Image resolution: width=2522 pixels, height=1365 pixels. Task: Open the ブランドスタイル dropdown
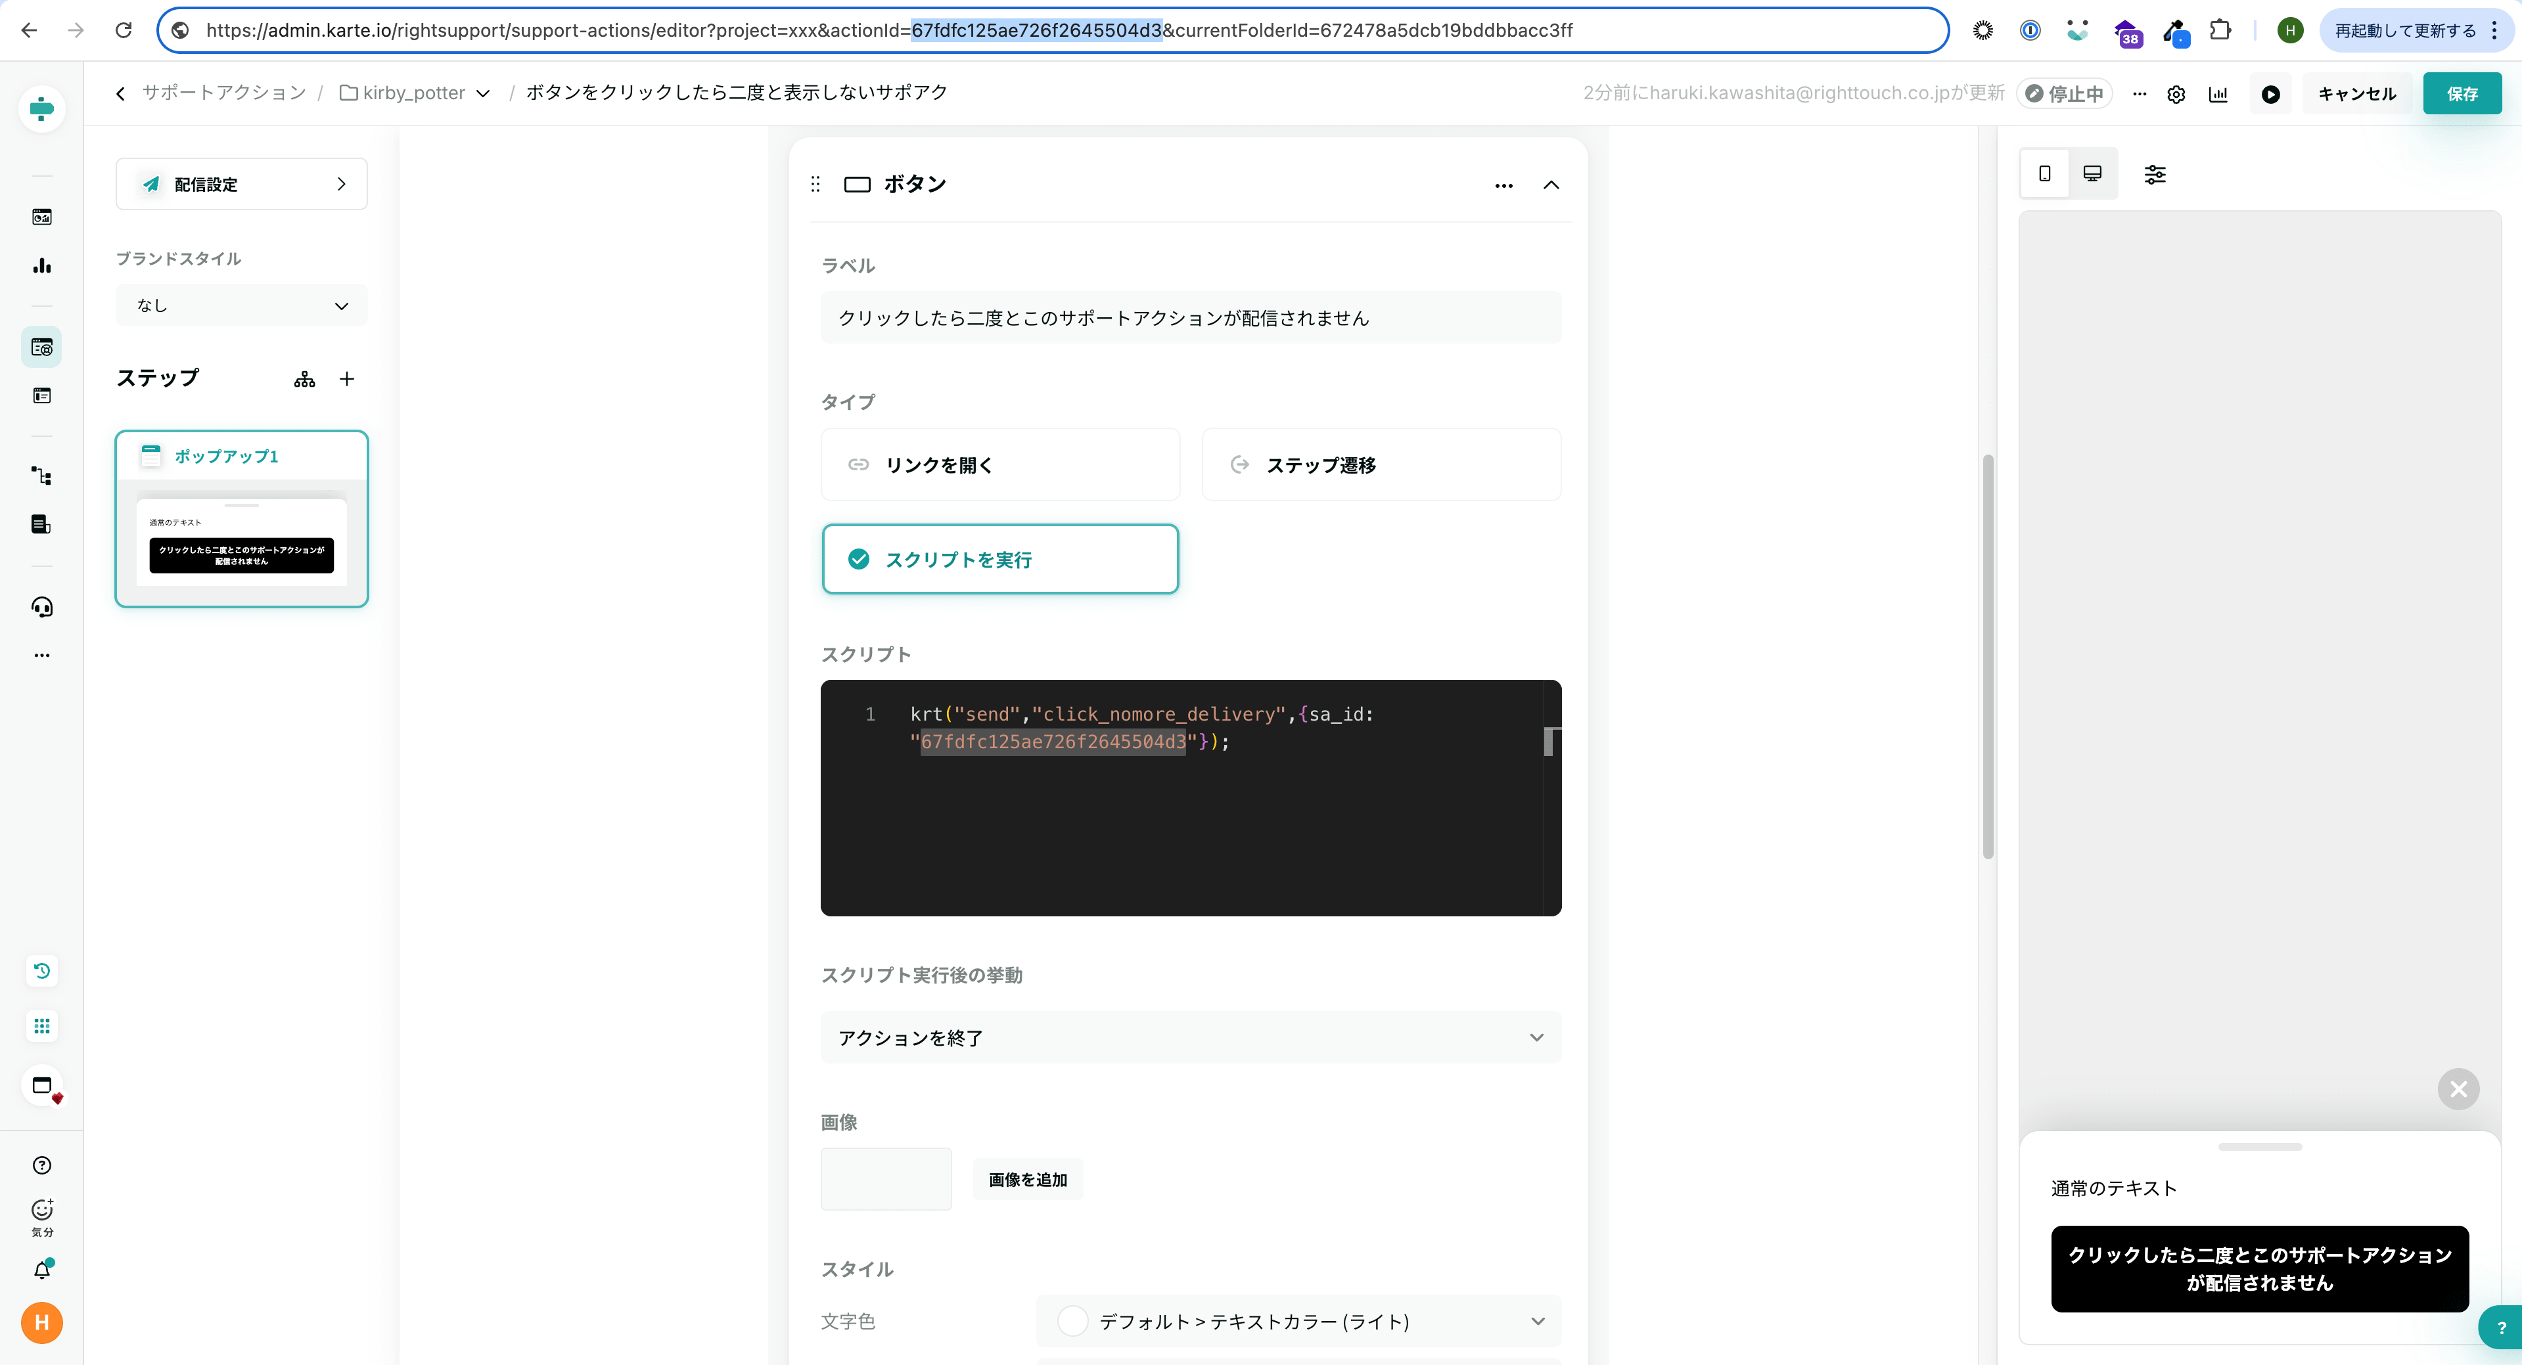click(241, 305)
